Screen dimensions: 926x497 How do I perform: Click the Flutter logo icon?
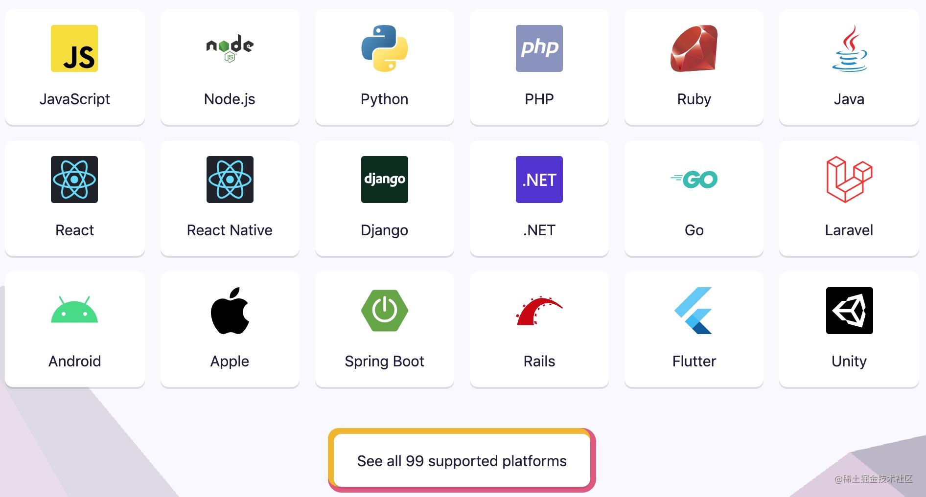694,311
